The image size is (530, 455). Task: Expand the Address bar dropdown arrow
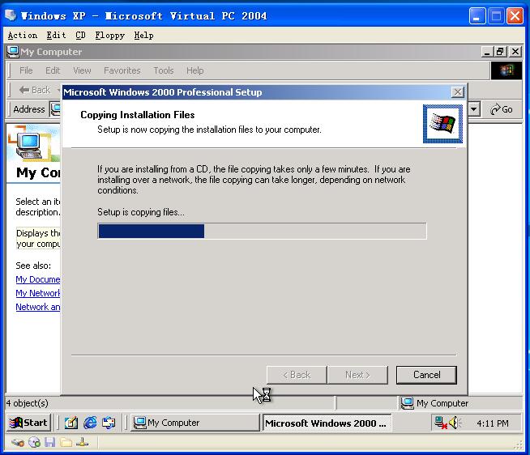click(474, 109)
